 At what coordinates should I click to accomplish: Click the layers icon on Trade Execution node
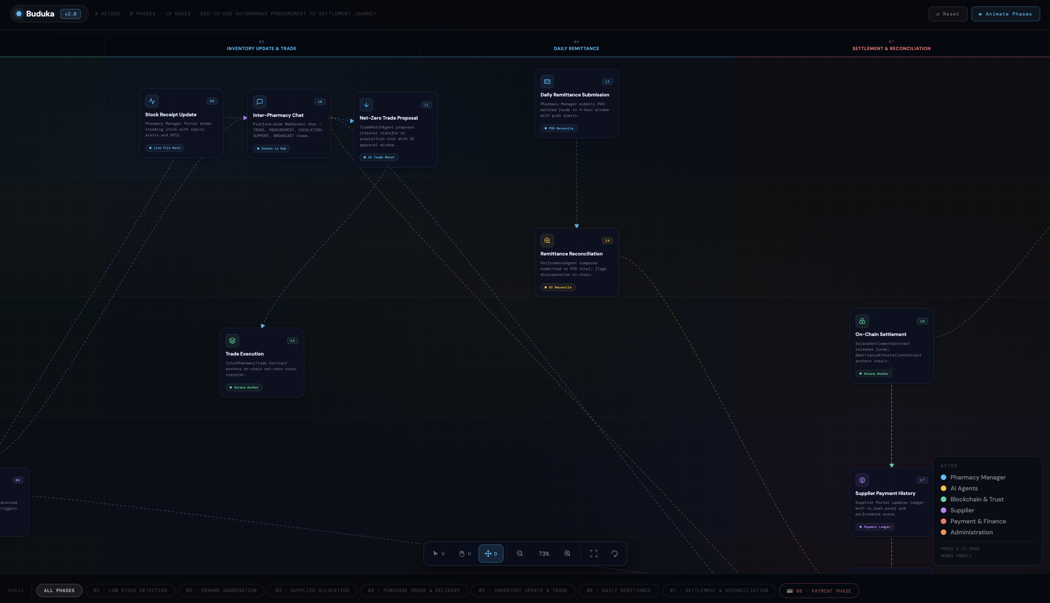(x=232, y=341)
